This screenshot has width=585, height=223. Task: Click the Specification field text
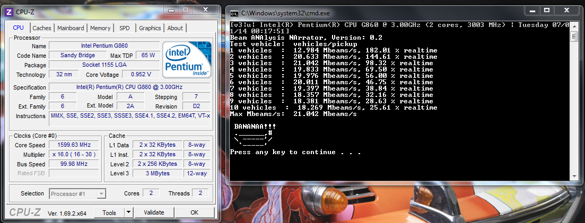pos(129,87)
